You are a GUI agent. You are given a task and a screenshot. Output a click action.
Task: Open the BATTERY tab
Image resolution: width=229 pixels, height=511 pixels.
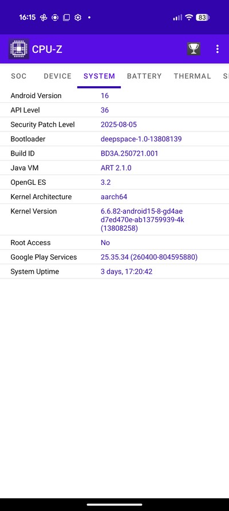click(x=144, y=76)
